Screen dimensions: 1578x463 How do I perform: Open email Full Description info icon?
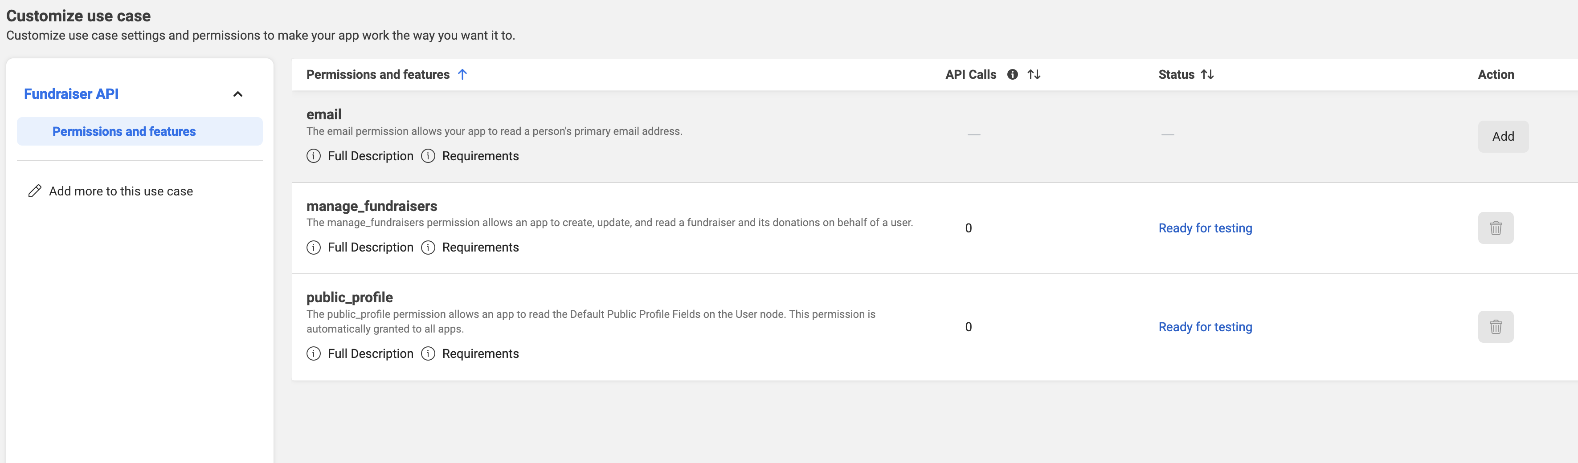pos(314,156)
